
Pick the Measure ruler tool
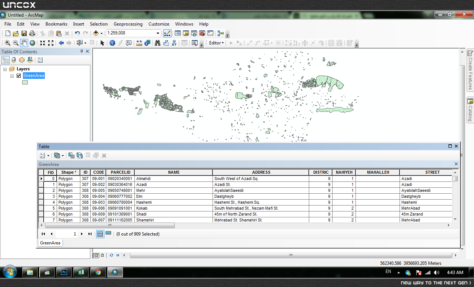tap(139, 43)
